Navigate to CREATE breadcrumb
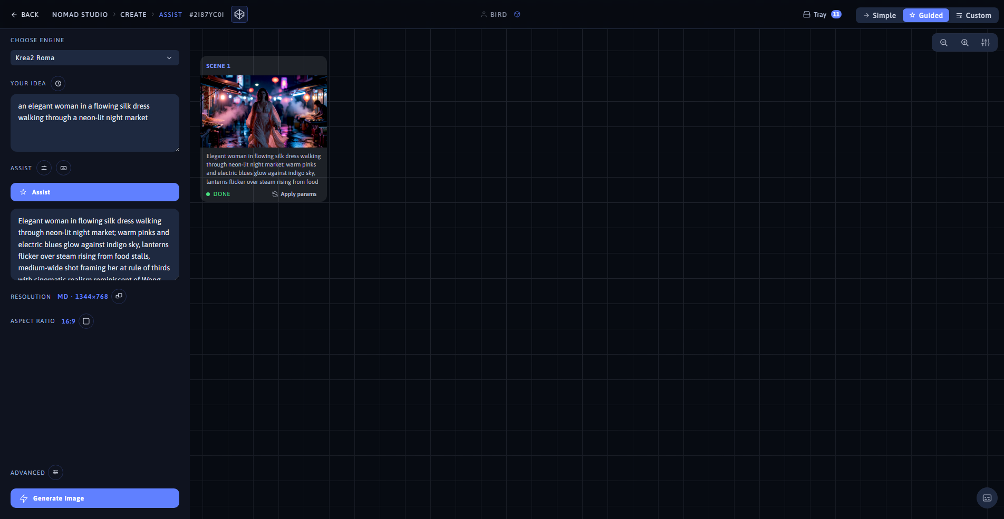Viewport: 1004px width, 519px height. click(133, 15)
